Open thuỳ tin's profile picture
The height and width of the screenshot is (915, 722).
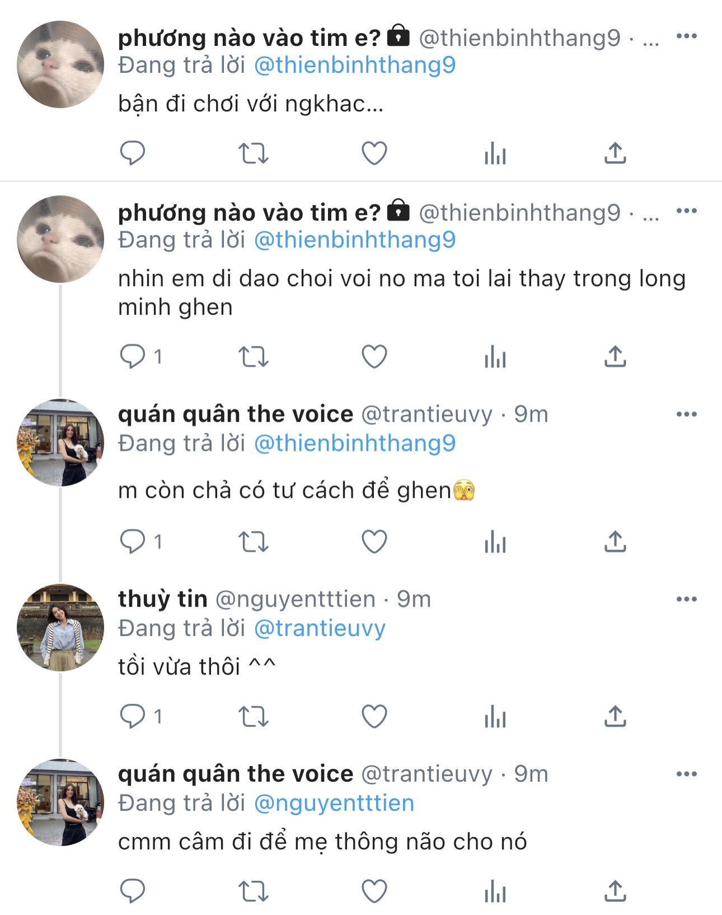coord(60,627)
